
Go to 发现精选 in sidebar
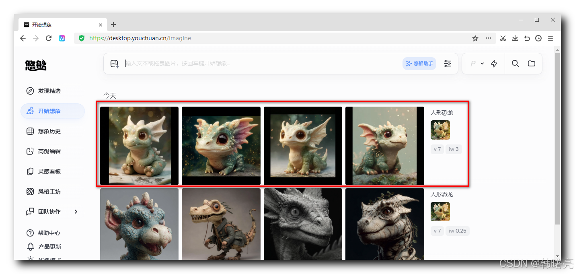pos(53,91)
